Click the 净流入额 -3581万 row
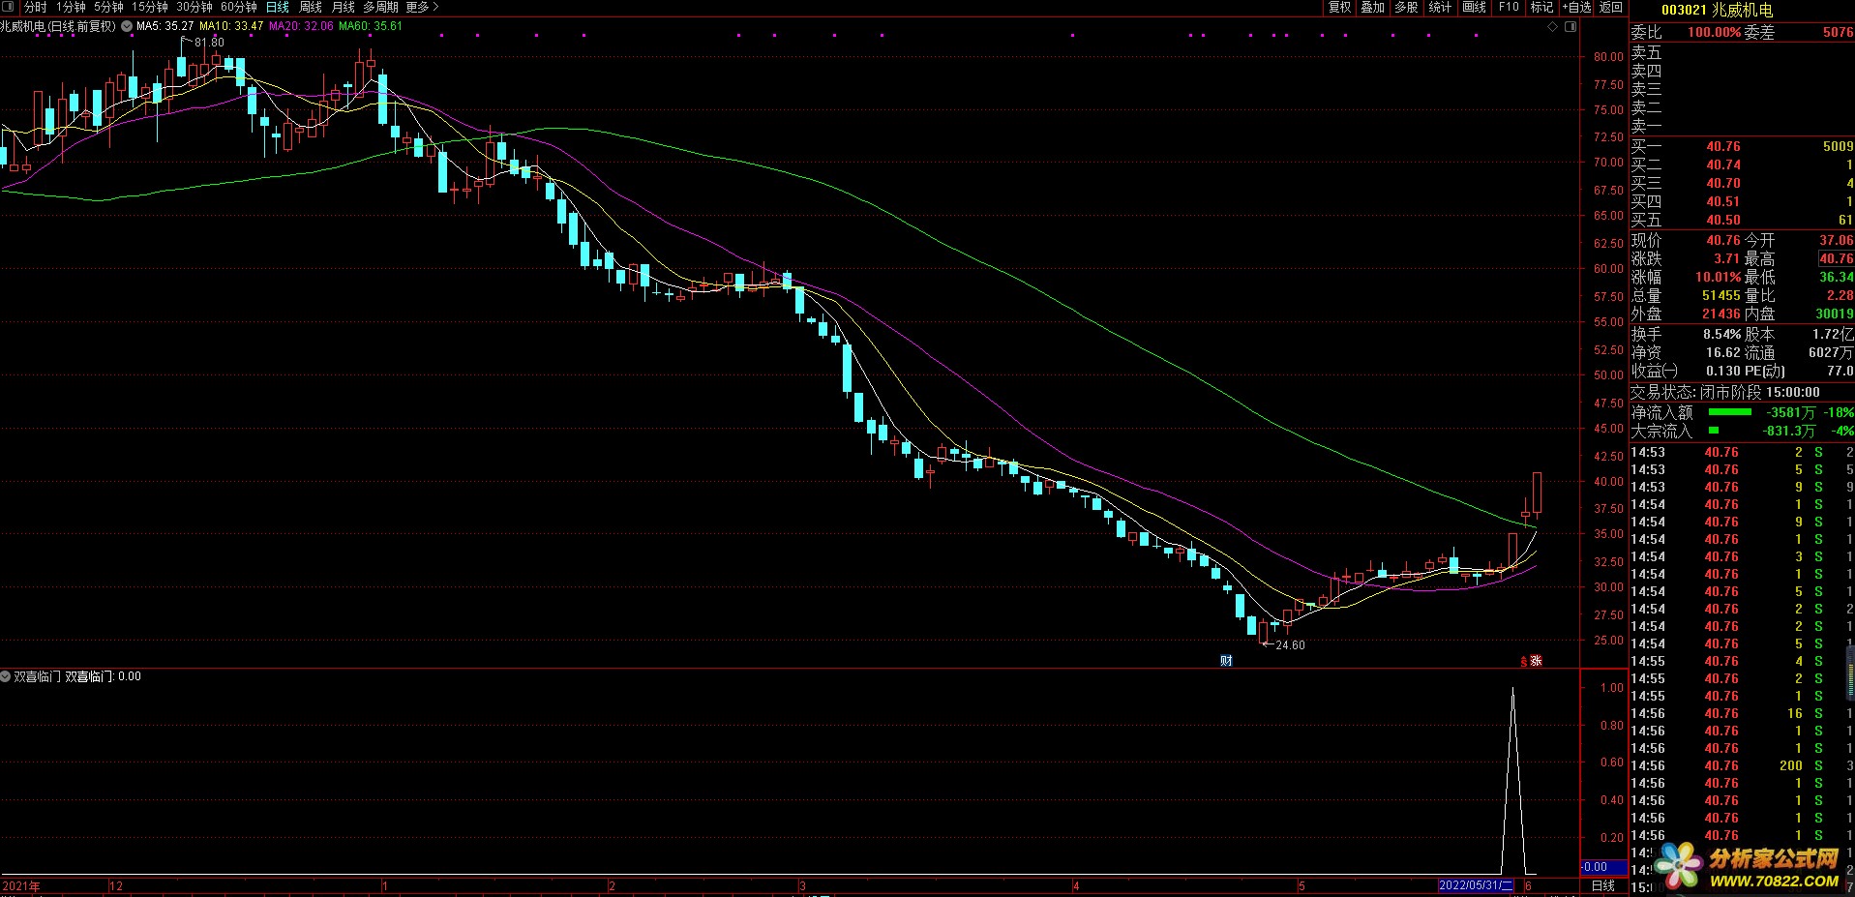This screenshot has height=897, width=1855. (1742, 412)
